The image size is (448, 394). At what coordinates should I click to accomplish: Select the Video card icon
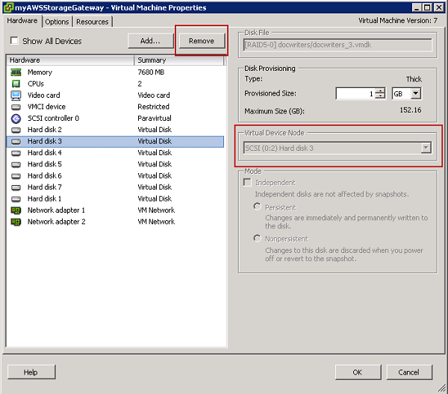pyautogui.click(x=16, y=96)
